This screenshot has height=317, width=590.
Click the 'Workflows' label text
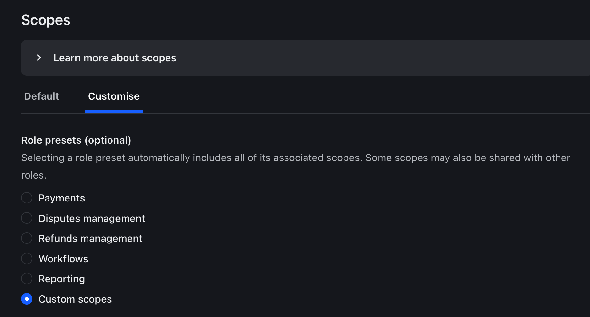tap(63, 259)
